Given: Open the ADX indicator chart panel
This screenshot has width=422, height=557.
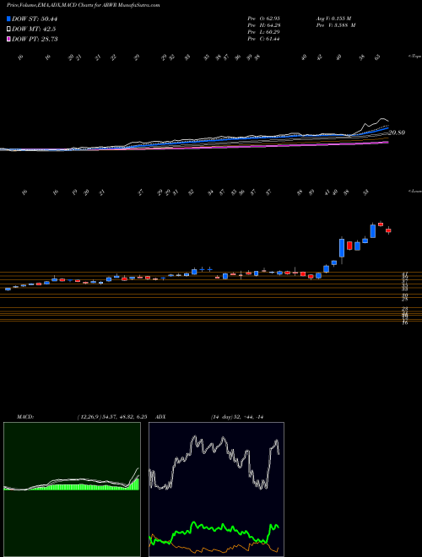Looking at the screenshot, I should coord(216,489).
